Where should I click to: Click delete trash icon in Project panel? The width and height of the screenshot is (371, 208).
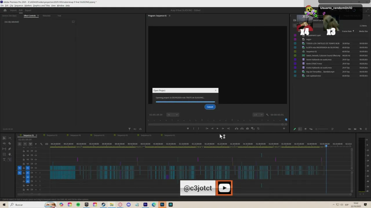pos(366,129)
